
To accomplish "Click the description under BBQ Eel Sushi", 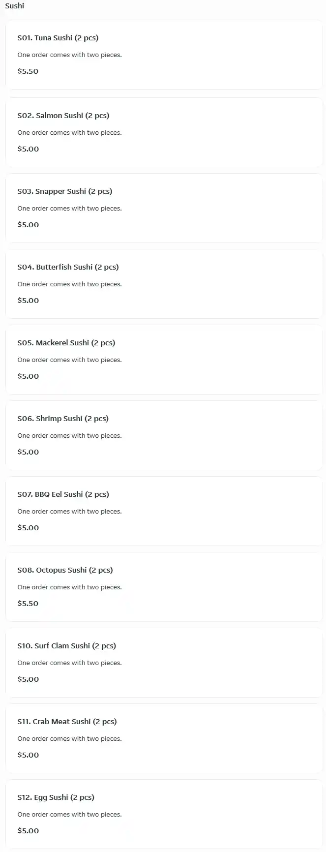I will [69, 512].
